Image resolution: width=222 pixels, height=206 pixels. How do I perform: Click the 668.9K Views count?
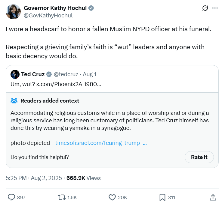click(x=84, y=178)
